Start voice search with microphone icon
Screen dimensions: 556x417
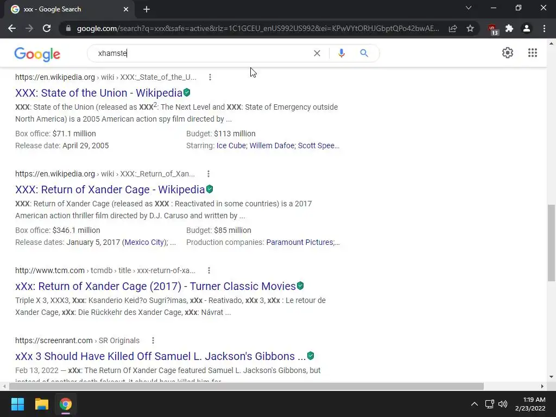pyautogui.click(x=342, y=53)
